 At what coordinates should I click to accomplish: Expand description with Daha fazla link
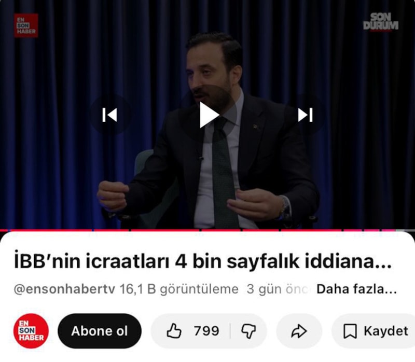[x=356, y=289]
